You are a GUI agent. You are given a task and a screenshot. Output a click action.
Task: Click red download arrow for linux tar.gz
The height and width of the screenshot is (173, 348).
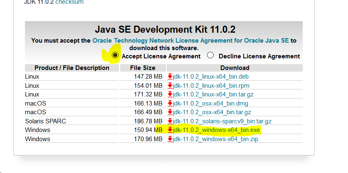170,94
